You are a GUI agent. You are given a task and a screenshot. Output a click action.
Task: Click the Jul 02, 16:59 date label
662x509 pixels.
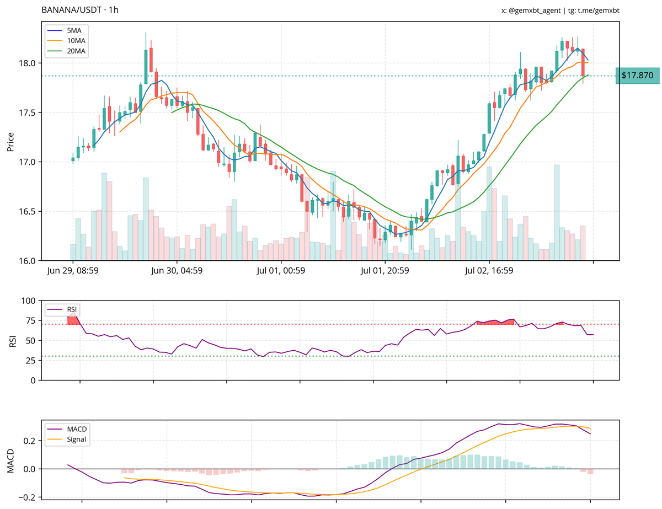pyautogui.click(x=489, y=270)
